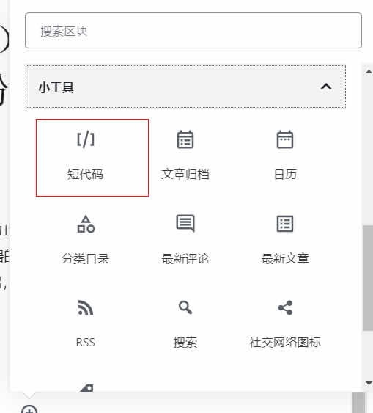Click the 小工具 panel header
This screenshot has width=373, height=413.
tap(185, 87)
